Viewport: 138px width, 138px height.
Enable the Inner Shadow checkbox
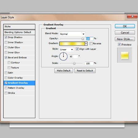click(x=6, y=42)
